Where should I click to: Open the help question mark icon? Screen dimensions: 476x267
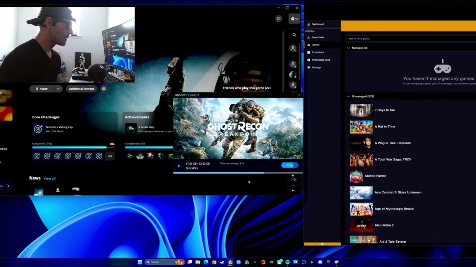(279, 19)
